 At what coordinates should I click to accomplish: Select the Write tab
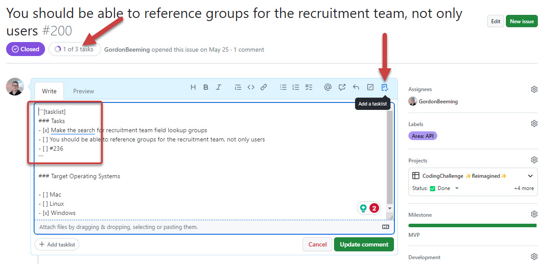click(49, 91)
